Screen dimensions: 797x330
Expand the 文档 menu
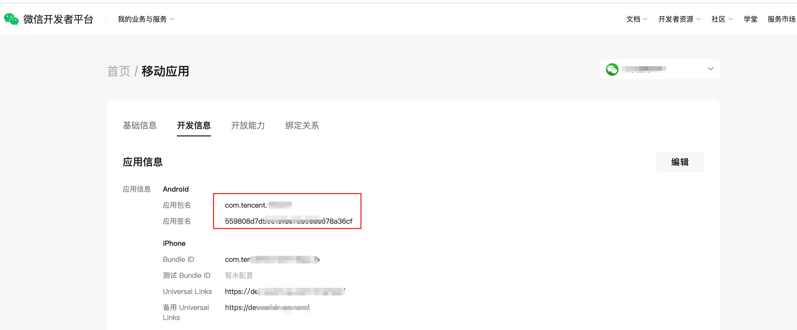(637, 19)
